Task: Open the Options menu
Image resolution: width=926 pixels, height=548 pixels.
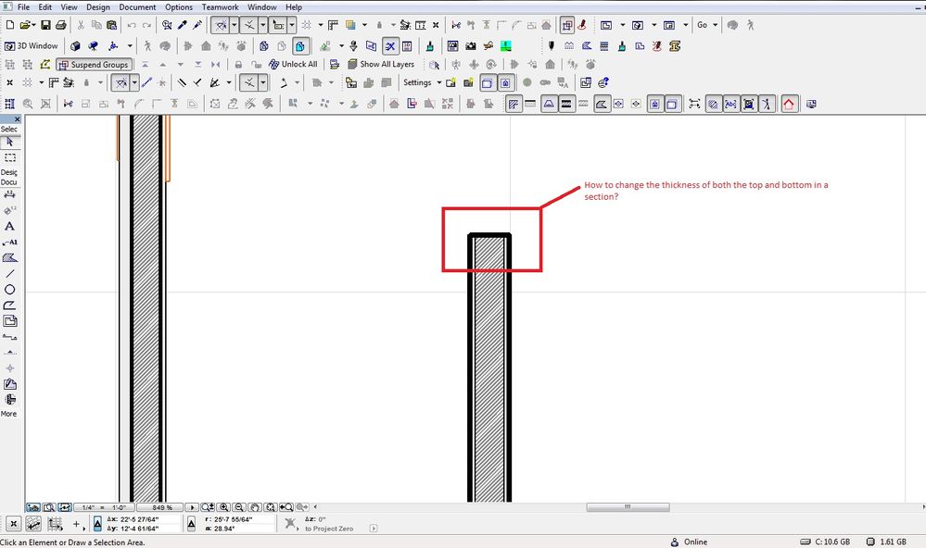Action: point(178,6)
